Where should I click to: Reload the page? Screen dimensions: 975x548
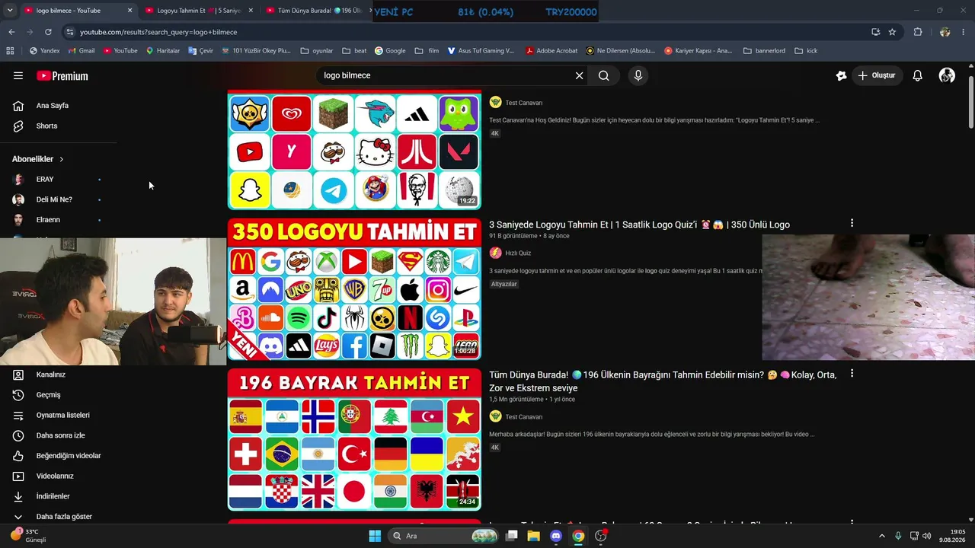coord(48,32)
